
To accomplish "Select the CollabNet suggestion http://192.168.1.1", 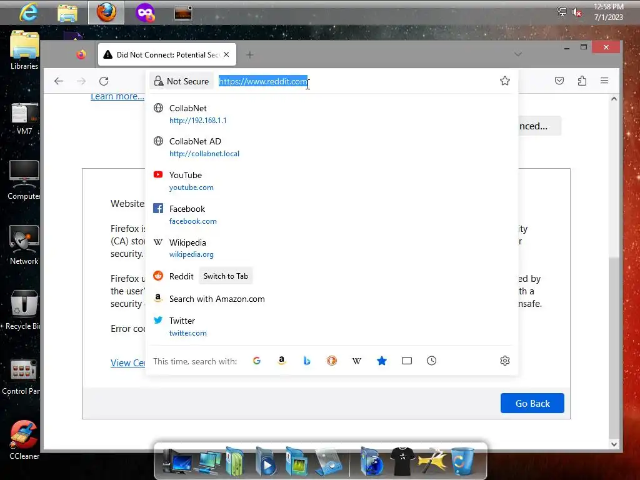I will tap(332, 114).
